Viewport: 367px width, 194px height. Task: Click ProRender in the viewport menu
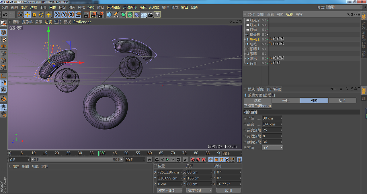82,22
